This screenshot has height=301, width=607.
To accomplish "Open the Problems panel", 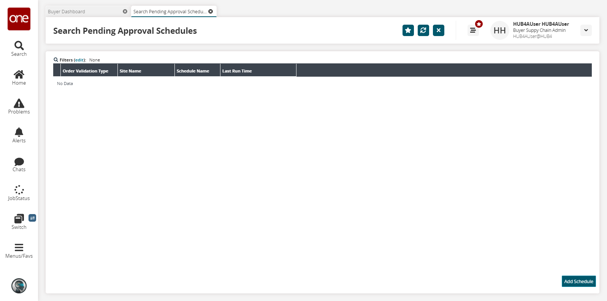I will pos(19,107).
